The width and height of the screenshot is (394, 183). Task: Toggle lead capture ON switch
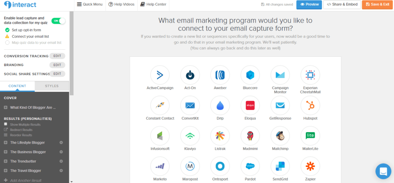(58, 21)
